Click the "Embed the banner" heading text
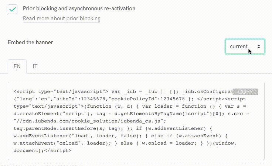272x166 pixels. [30, 42]
